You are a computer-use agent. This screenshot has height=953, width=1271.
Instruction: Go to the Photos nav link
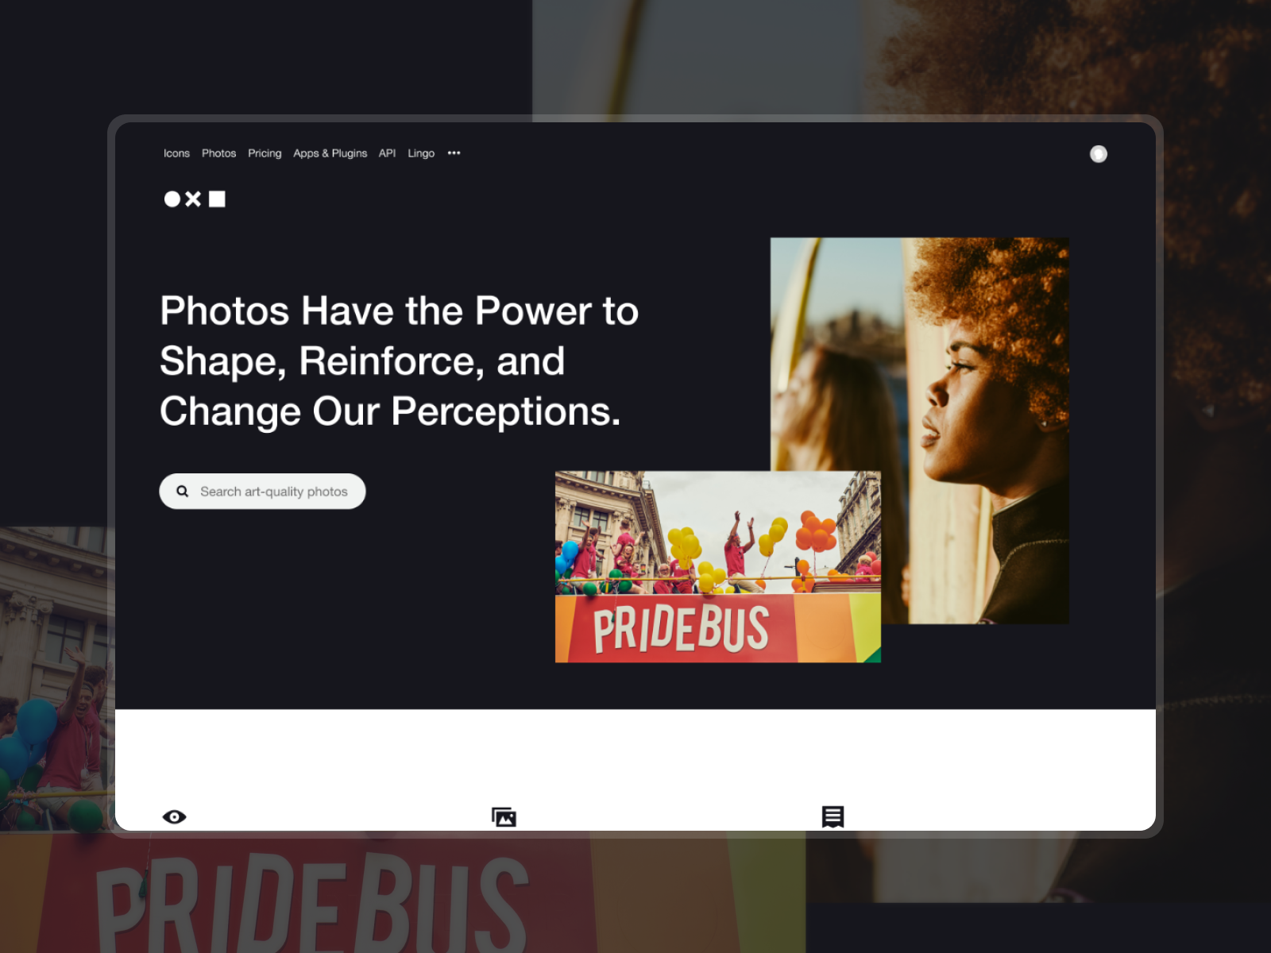point(218,153)
